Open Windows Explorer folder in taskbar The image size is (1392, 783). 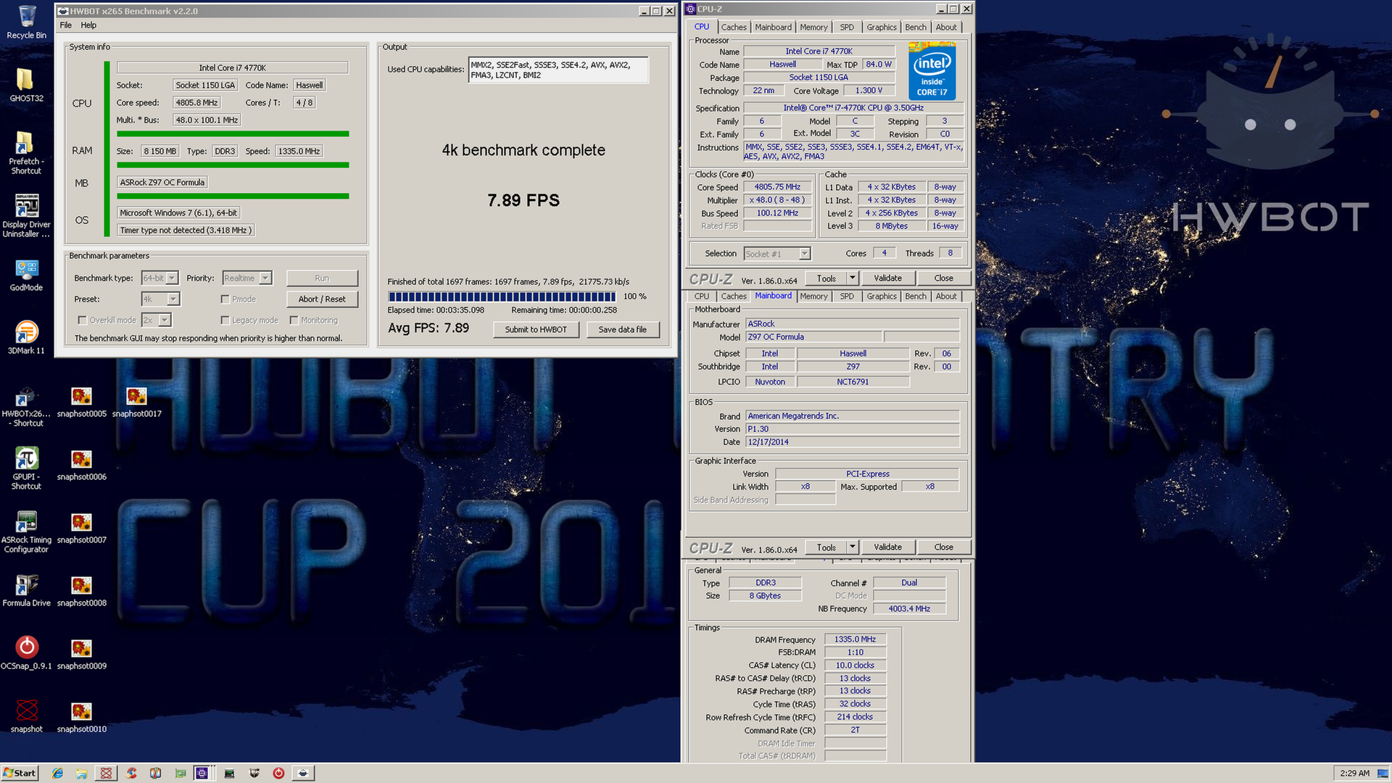pos(82,774)
